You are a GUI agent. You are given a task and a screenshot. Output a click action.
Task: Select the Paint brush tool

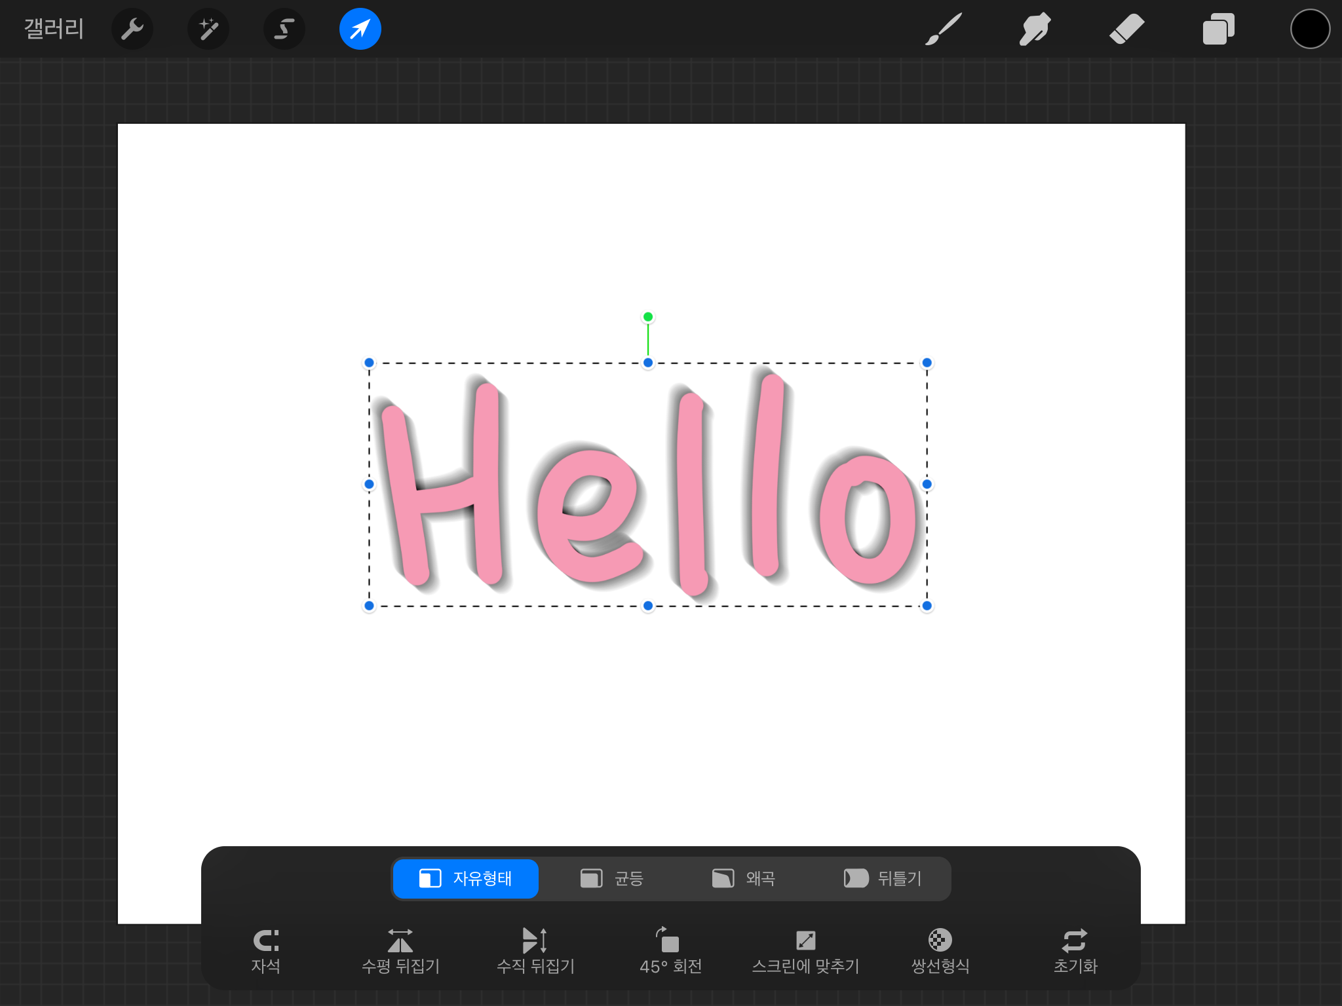(944, 29)
